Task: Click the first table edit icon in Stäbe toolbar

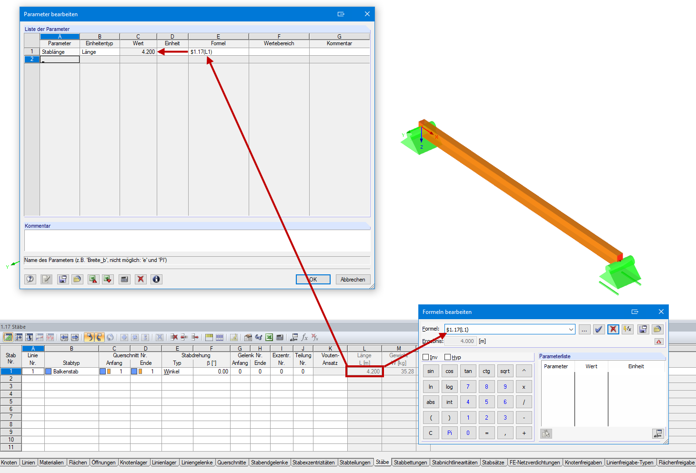Action: (8, 337)
